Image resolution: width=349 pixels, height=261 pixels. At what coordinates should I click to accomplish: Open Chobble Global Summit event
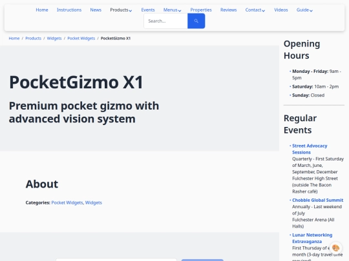pyautogui.click(x=317, y=200)
